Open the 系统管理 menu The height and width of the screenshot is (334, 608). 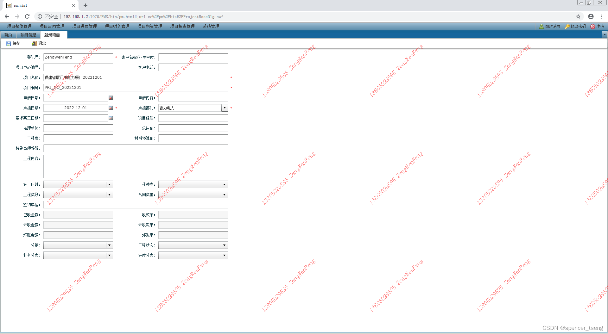(x=211, y=27)
